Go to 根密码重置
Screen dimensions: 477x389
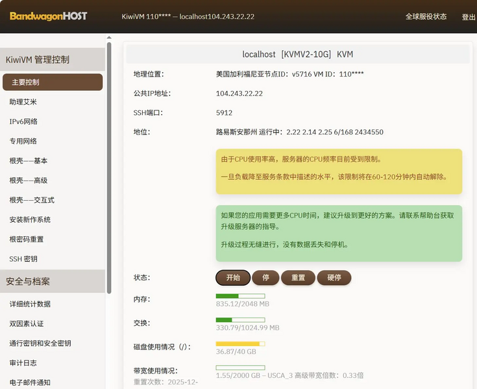tap(27, 239)
